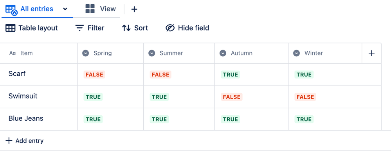The height and width of the screenshot is (152, 391).
Task: Open the Filter options
Action: click(x=90, y=28)
